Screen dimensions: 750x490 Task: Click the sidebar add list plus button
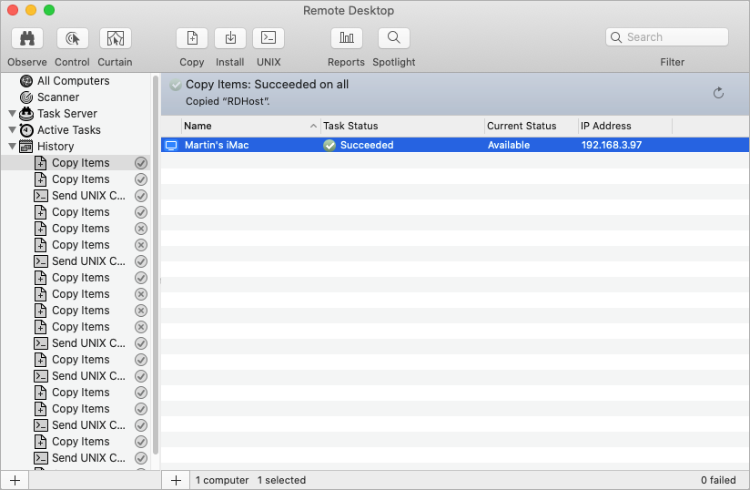click(x=15, y=480)
